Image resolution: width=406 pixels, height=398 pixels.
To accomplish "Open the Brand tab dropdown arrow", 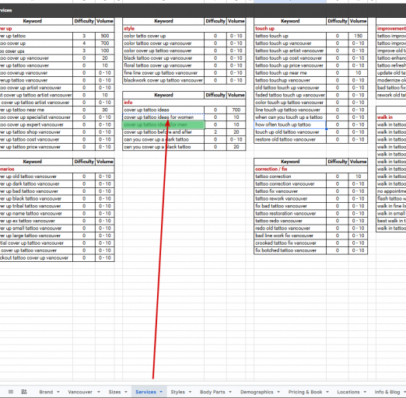I will pos(58,392).
